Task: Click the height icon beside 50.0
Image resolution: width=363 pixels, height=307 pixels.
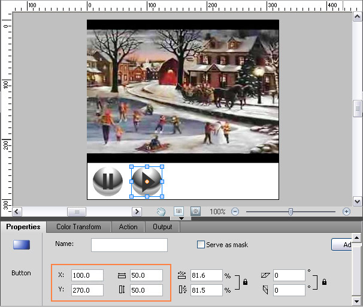Action: 122,290
